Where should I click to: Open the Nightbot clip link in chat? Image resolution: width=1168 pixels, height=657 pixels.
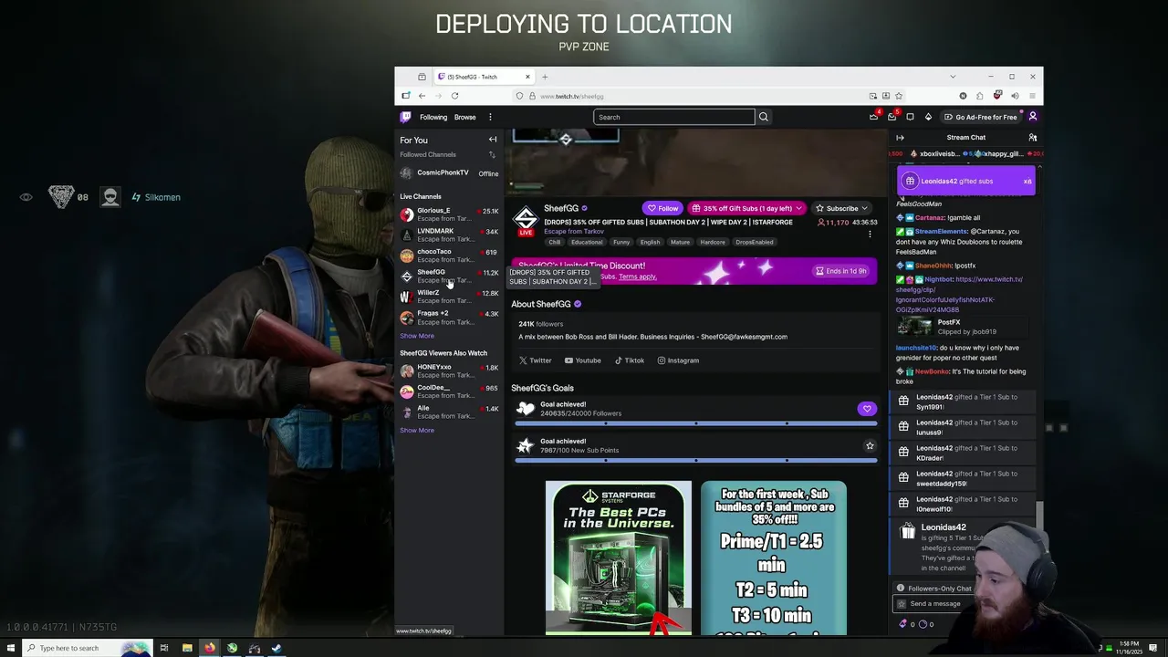tap(960, 294)
